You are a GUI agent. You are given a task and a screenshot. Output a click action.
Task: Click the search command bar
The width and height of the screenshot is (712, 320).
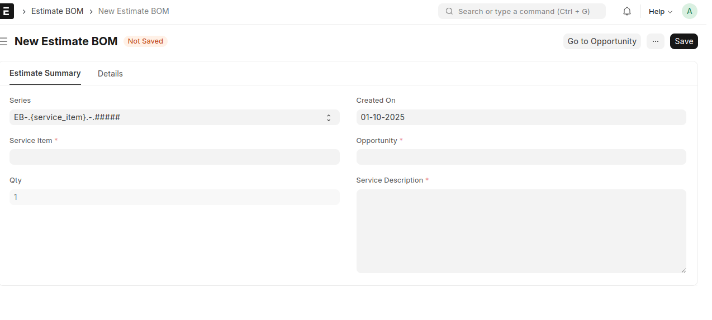[525, 11]
